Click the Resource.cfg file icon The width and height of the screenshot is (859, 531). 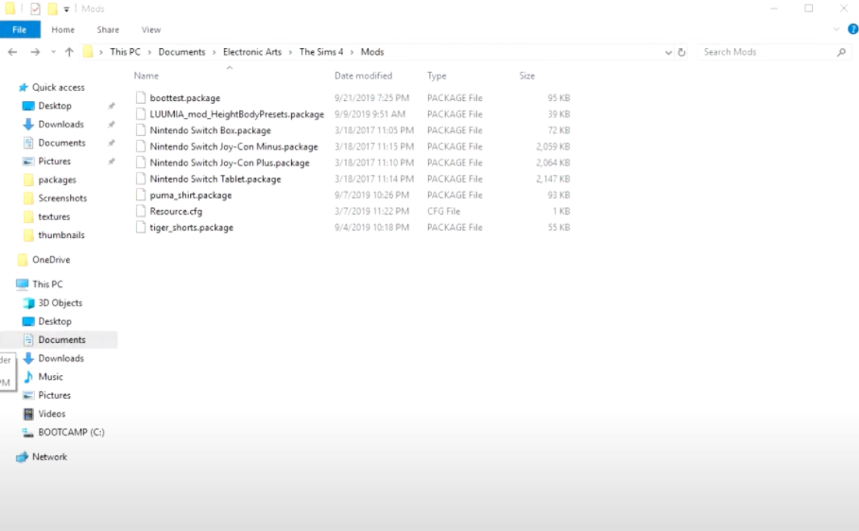[x=141, y=212]
